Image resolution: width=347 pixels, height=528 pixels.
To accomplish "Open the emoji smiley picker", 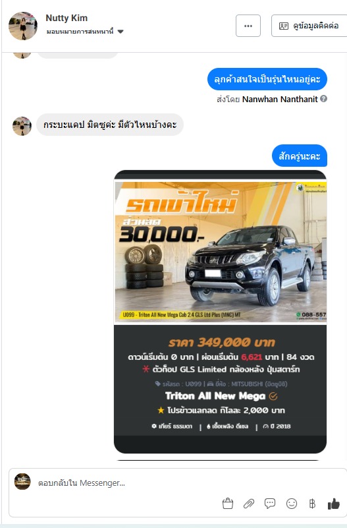I will point(292,504).
